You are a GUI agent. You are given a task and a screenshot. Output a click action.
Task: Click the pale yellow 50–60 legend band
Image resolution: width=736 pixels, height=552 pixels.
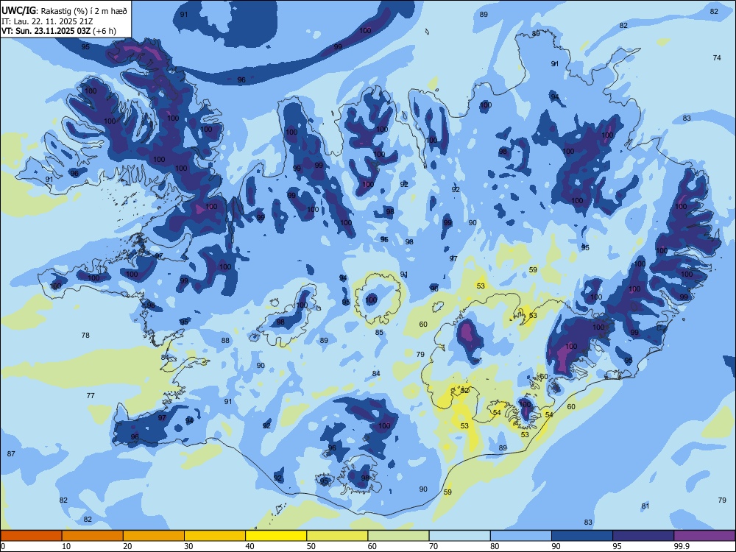click(x=337, y=536)
